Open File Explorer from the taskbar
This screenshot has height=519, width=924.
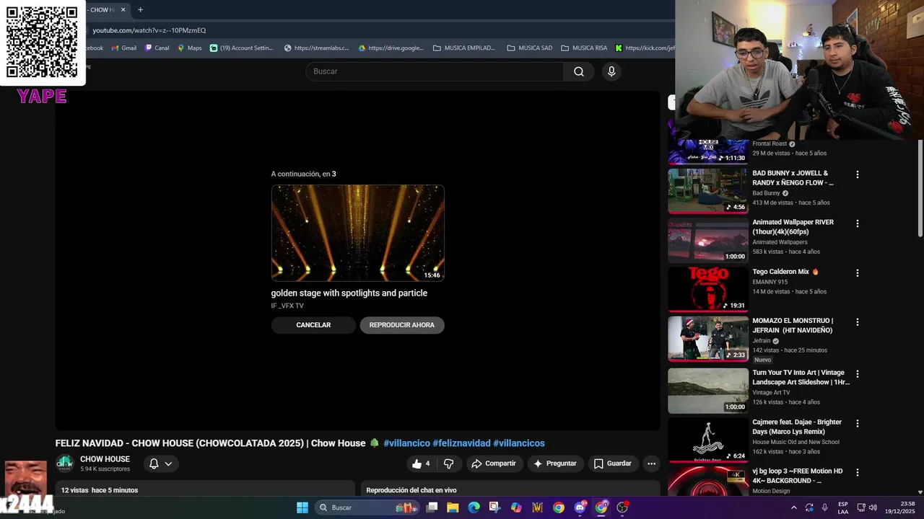click(453, 507)
